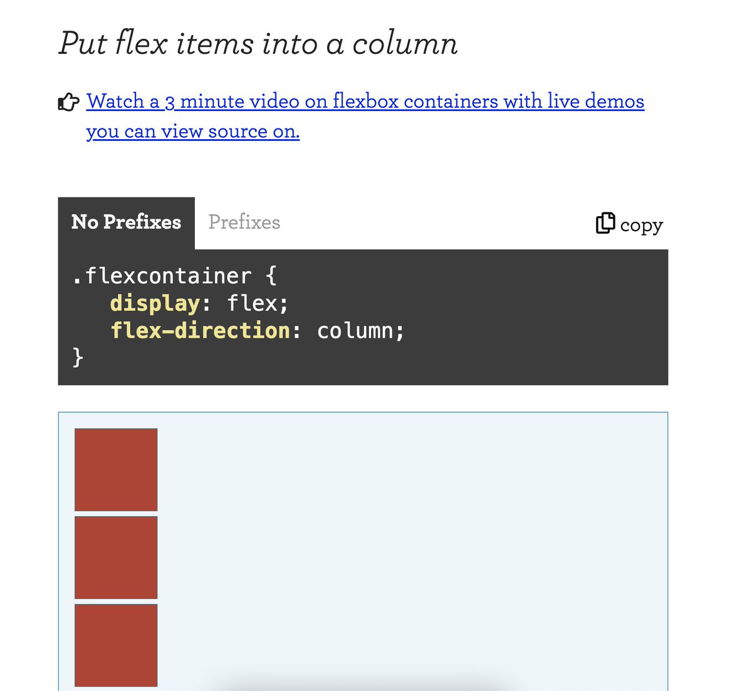Image resolution: width=752 pixels, height=691 pixels.
Task: Follow the "you can view source on." link text
Action: point(193,132)
